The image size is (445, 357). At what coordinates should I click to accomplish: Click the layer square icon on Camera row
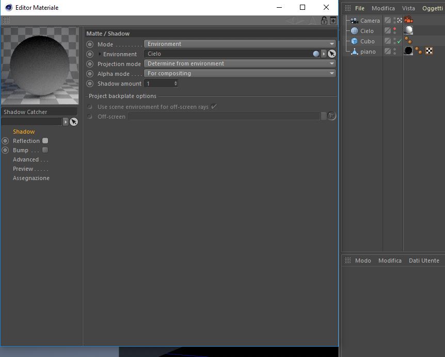pos(388,20)
